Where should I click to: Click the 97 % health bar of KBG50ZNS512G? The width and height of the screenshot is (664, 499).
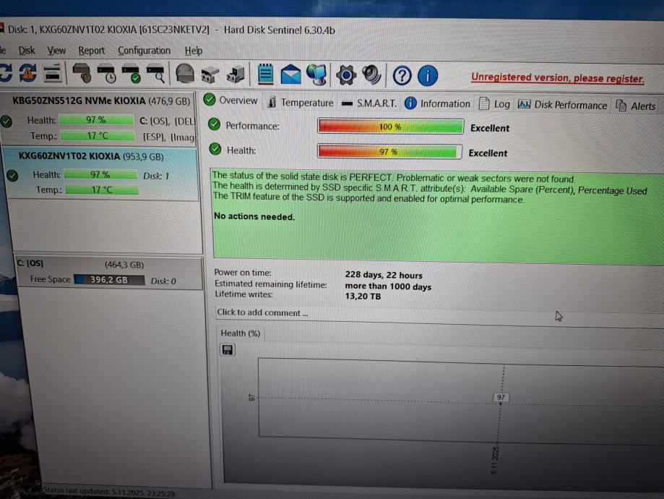click(x=96, y=120)
